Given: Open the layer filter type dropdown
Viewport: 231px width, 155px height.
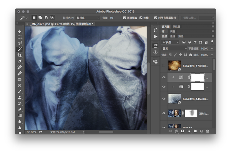Looking at the screenshot, I should [170, 42].
